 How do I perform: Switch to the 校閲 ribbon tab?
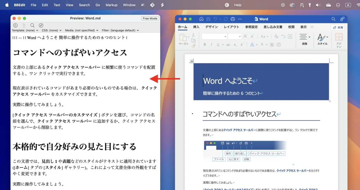pos(291,27)
